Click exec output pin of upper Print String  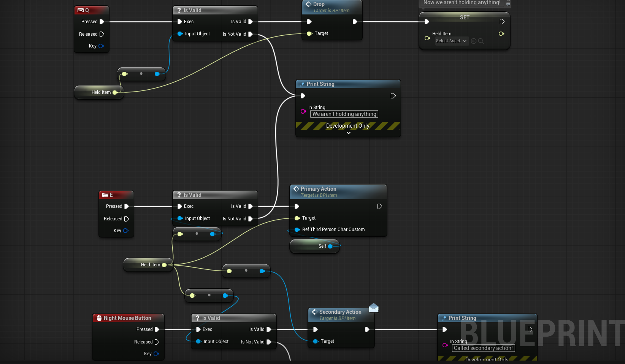393,96
